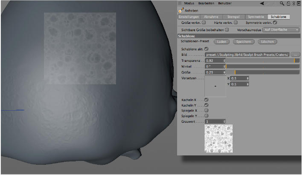
Task: Open the Vorschaumodus dropdown
Action: pyautogui.click(x=281, y=30)
